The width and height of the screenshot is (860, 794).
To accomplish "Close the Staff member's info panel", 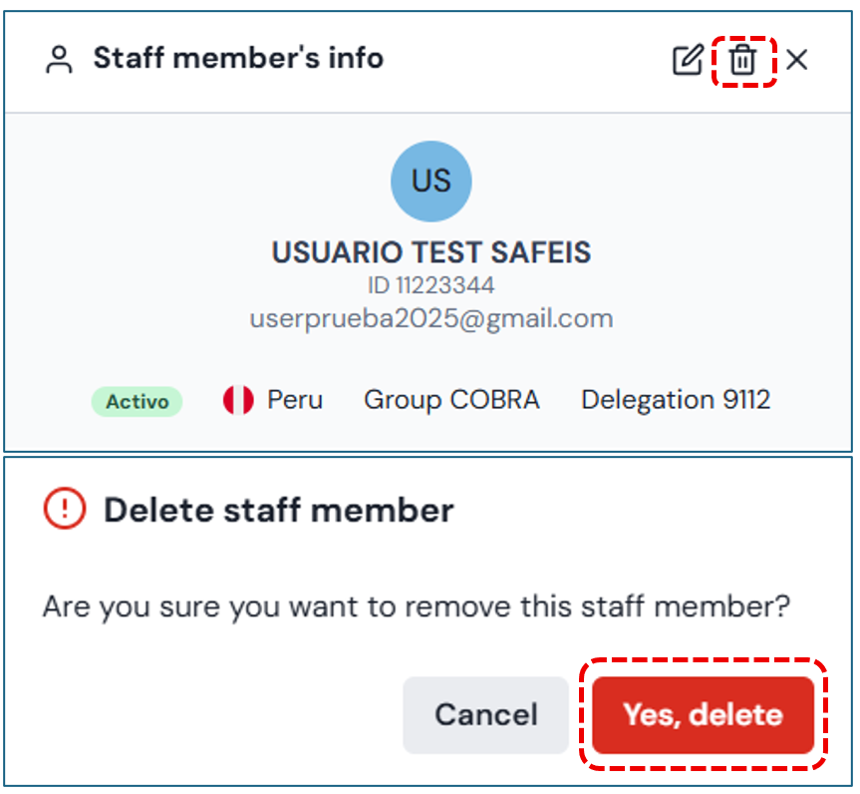I will 796,60.
